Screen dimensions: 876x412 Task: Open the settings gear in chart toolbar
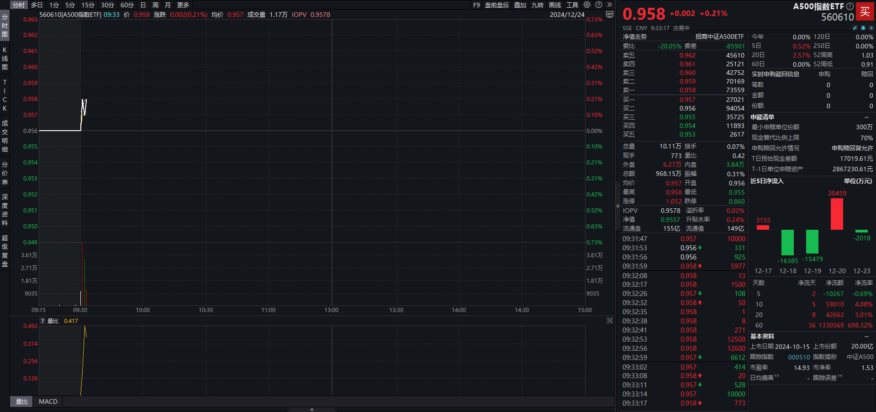[x=587, y=5]
